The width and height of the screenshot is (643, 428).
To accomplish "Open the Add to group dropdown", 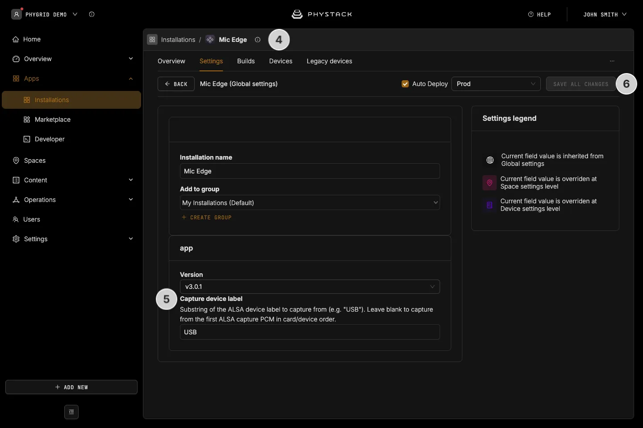I will pyautogui.click(x=310, y=202).
